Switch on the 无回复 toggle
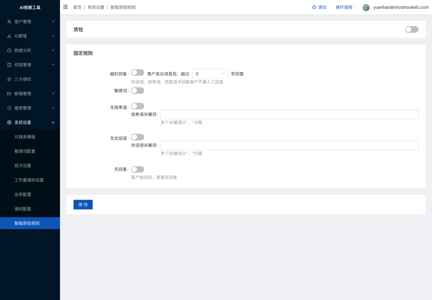Viewport: 432px width, 300px height. click(138, 169)
